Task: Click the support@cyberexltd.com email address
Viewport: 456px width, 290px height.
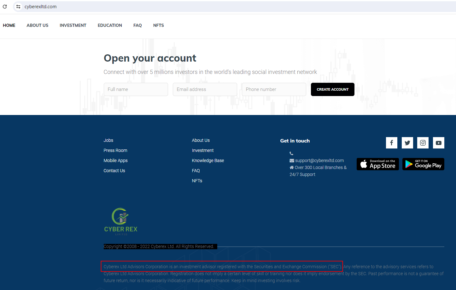Action: 319,160
